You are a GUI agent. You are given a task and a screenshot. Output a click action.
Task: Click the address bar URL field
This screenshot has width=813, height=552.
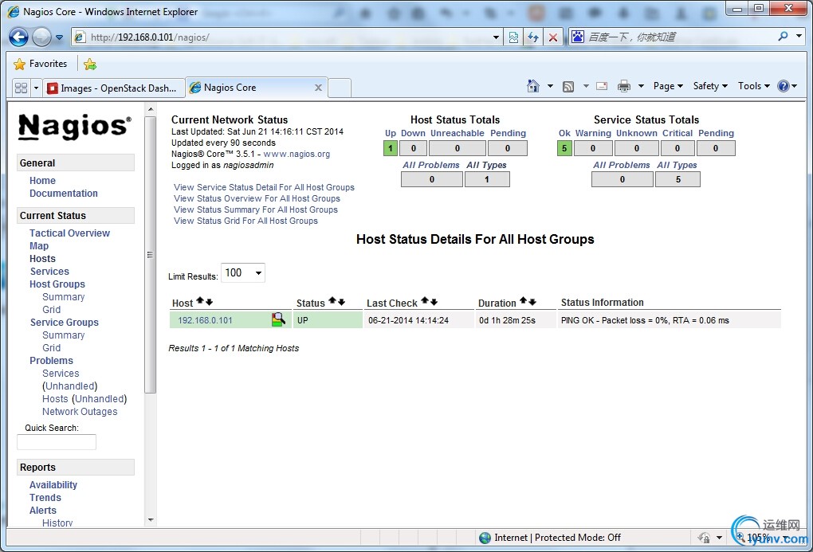coord(280,37)
